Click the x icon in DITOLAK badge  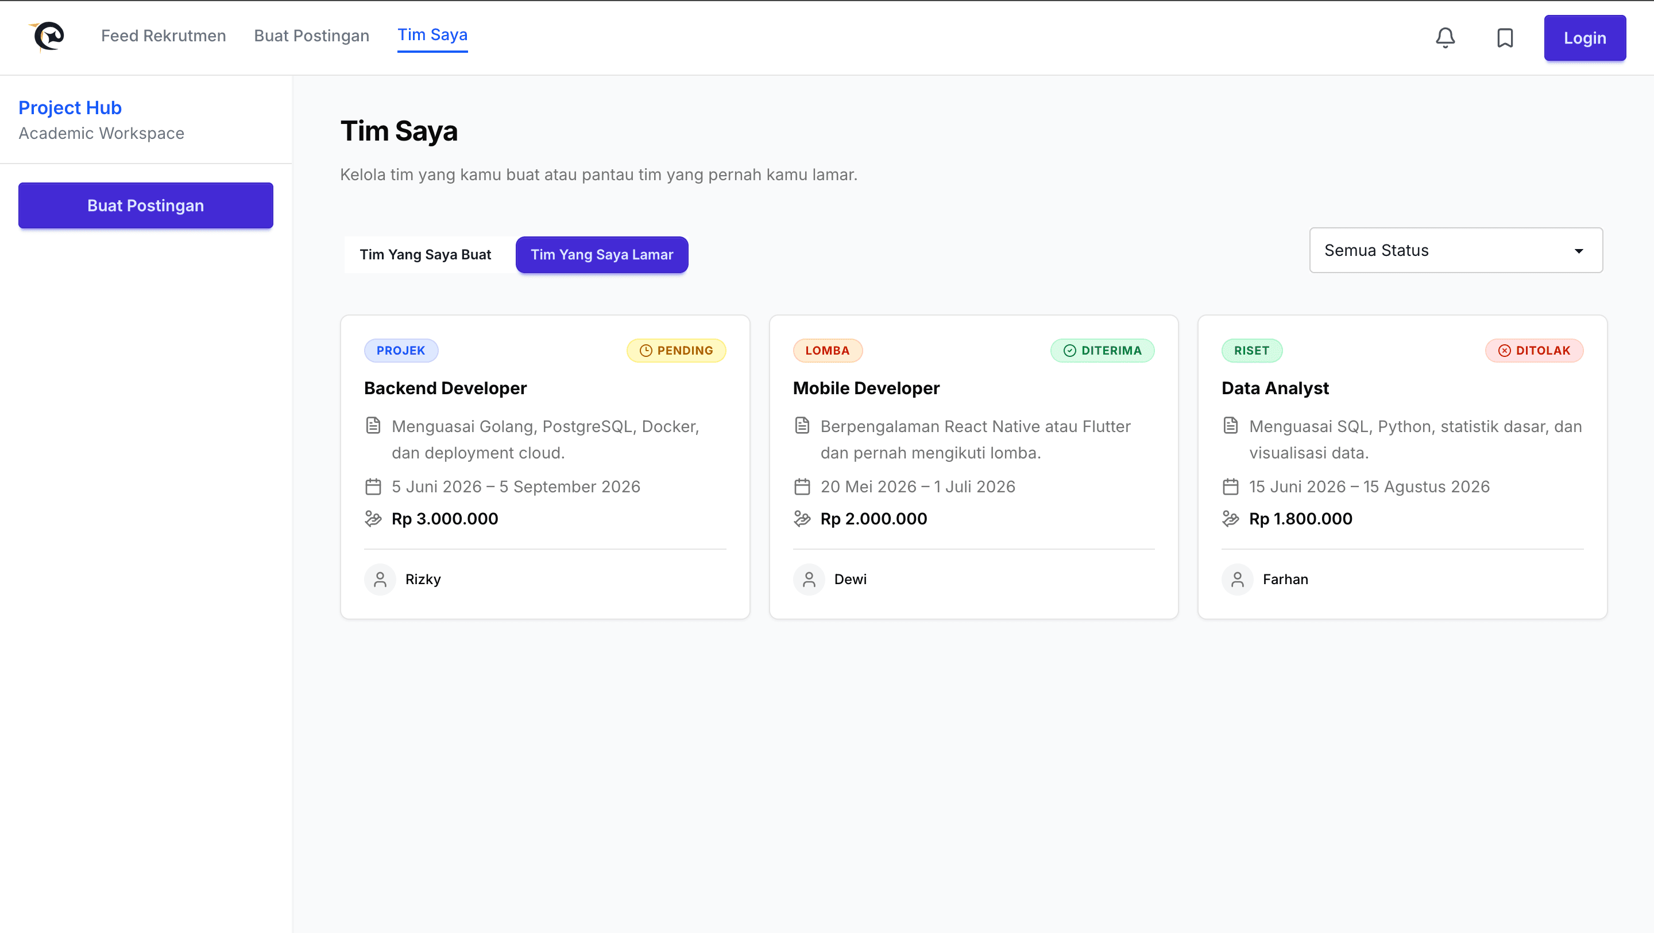pyautogui.click(x=1504, y=351)
